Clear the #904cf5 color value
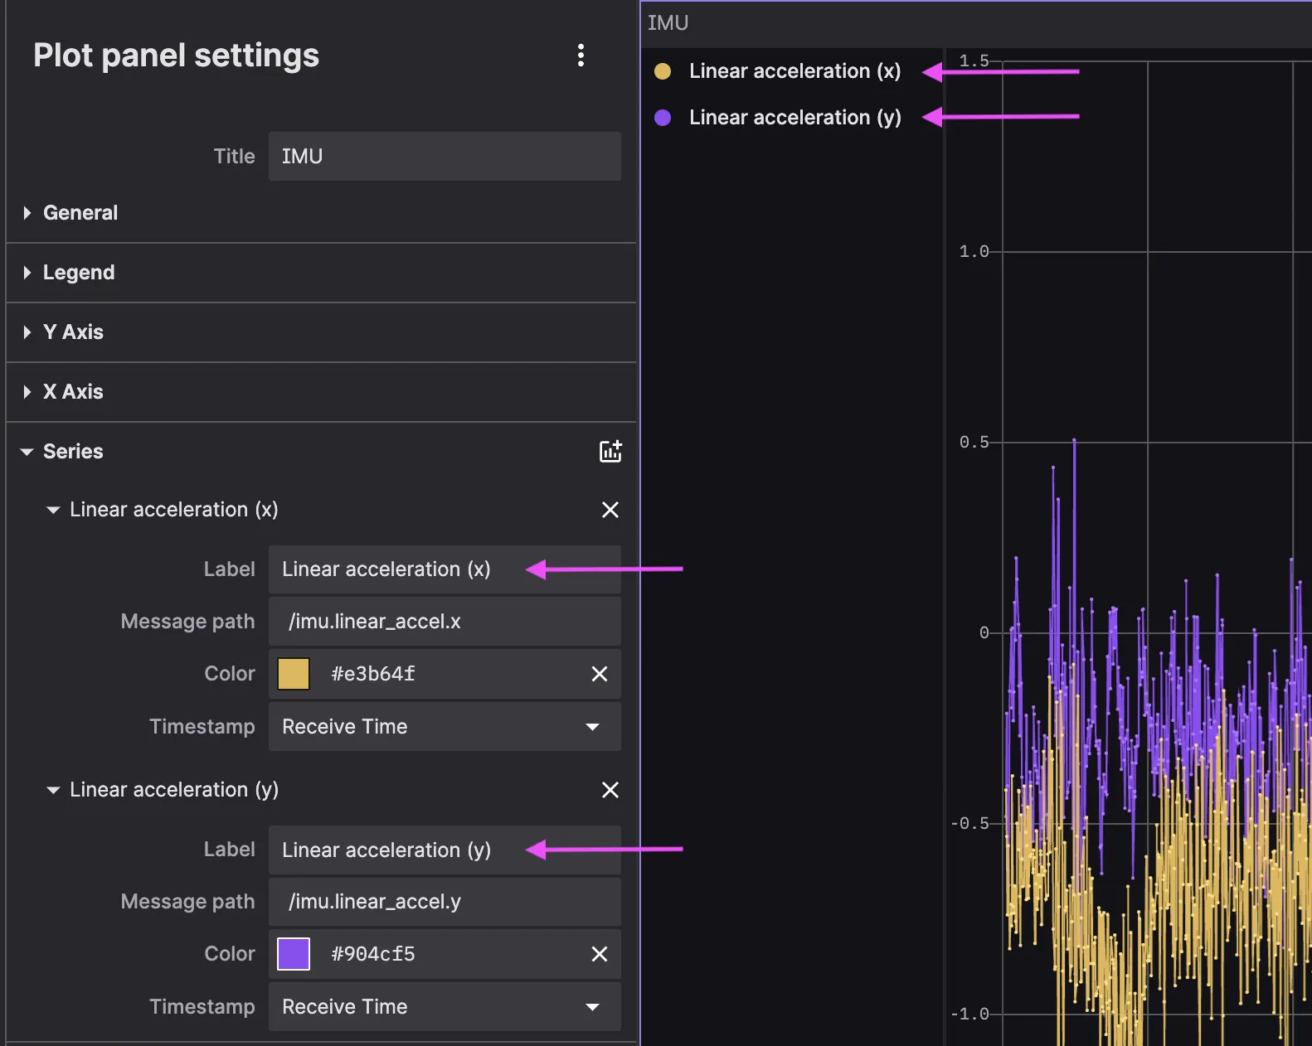The height and width of the screenshot is (1046, 1312). pos(600,954)
